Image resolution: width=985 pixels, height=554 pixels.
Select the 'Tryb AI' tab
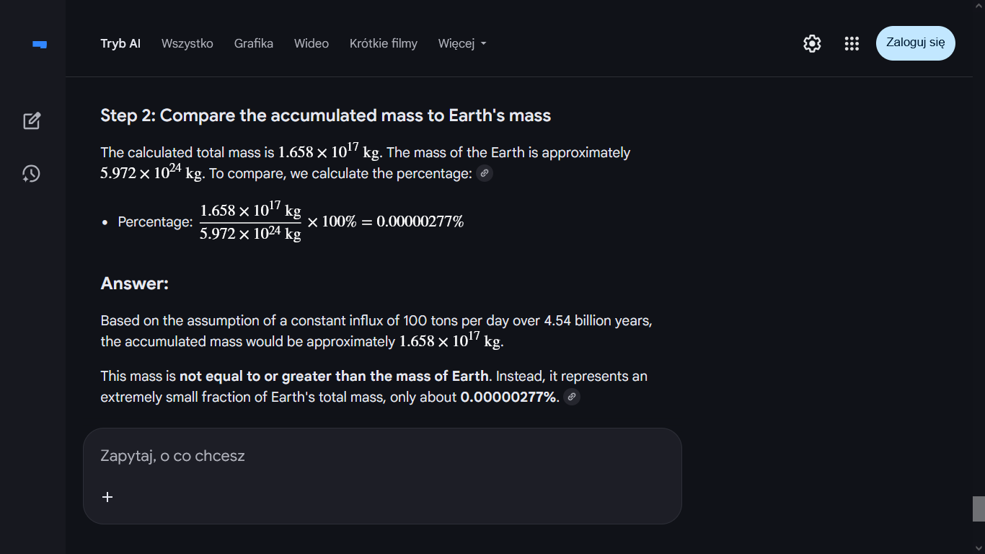pyautogui.click(x=120, y=44)
